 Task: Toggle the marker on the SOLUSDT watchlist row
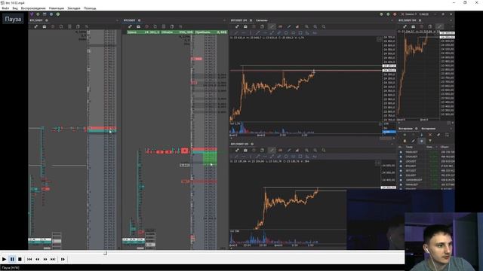click(x=401, y=175)
